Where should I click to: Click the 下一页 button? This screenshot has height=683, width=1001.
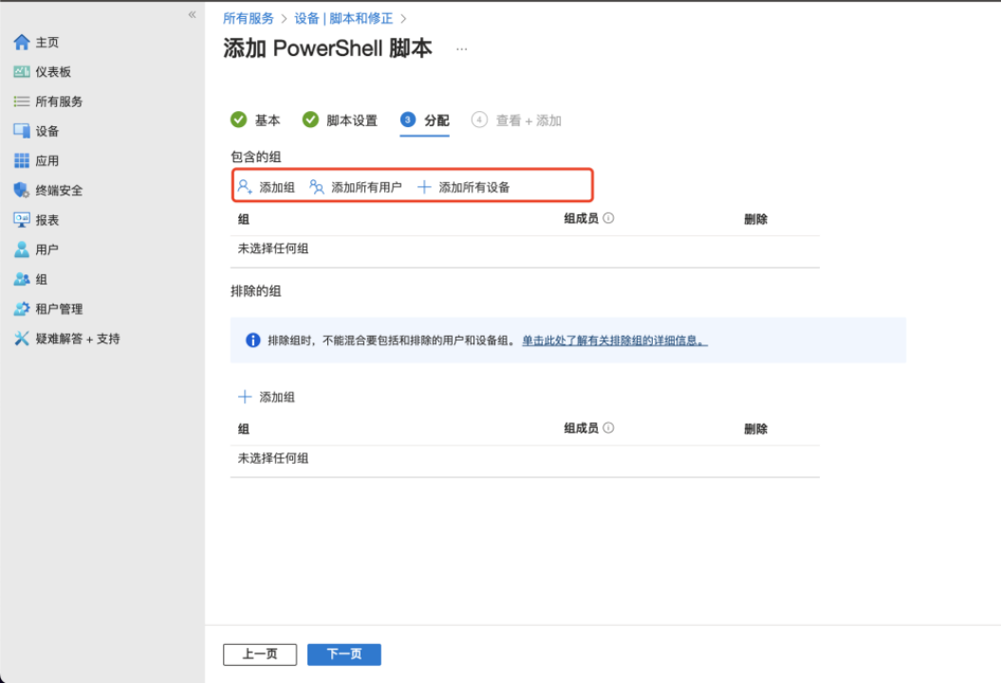(344, 655)
